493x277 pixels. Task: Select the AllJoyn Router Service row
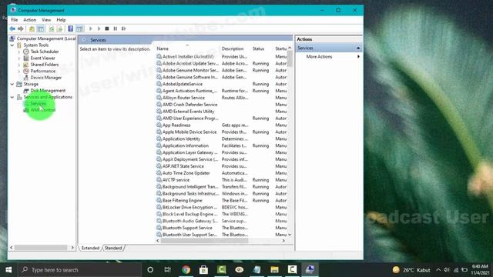221,98
